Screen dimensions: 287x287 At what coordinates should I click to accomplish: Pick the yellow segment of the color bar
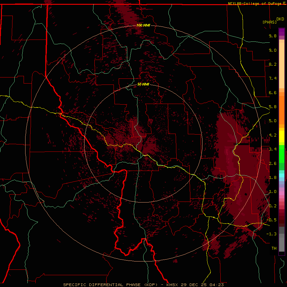coord(282,136)
